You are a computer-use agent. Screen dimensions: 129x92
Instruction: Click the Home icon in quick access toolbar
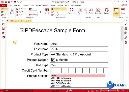tap(6, 2)
